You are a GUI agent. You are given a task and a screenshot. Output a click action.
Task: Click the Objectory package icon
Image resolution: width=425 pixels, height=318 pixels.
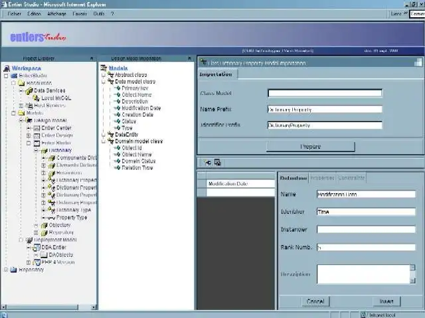pyautogui.click(x=44, y=225)
